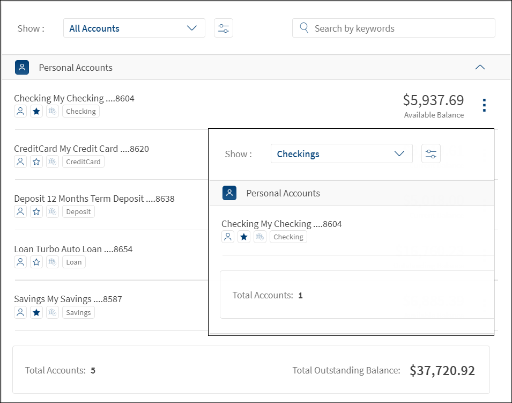The image size is (512, 403).
Task: Click the CreditCard tag label
Action: coord(83,162)
